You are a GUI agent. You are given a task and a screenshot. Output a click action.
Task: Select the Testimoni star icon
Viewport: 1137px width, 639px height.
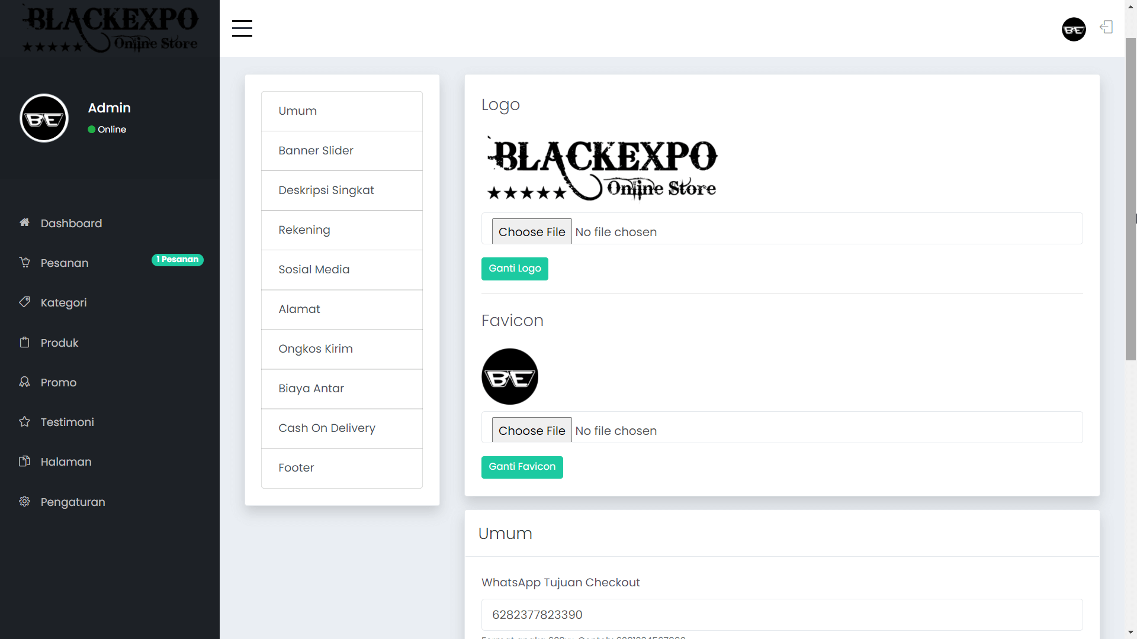pos(24,422)
